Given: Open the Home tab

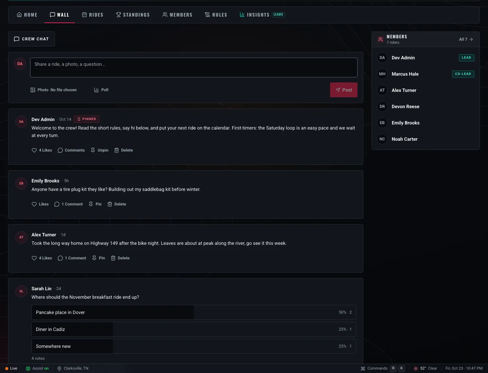Looking at the screenshot, I should [x=27, y=15].
